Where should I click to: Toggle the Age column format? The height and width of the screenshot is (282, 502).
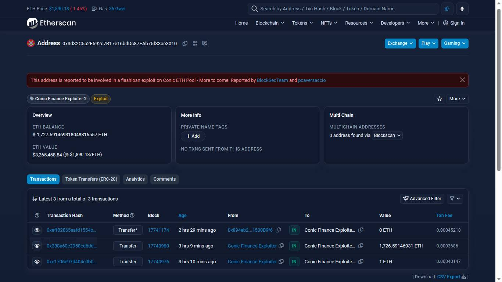[x=182, y=216]
